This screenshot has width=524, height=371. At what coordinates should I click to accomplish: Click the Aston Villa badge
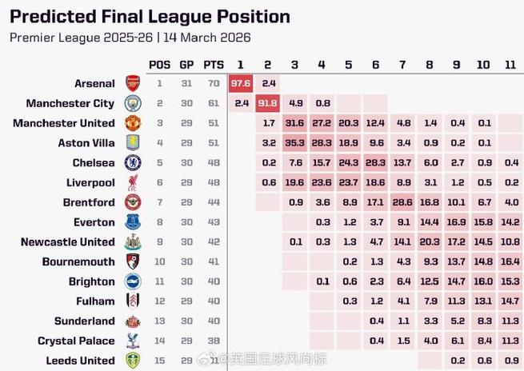click(x=133, y=143)
